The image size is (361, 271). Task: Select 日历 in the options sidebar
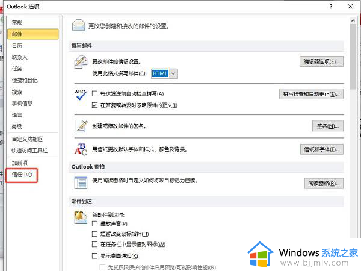(x=33, y=46)
